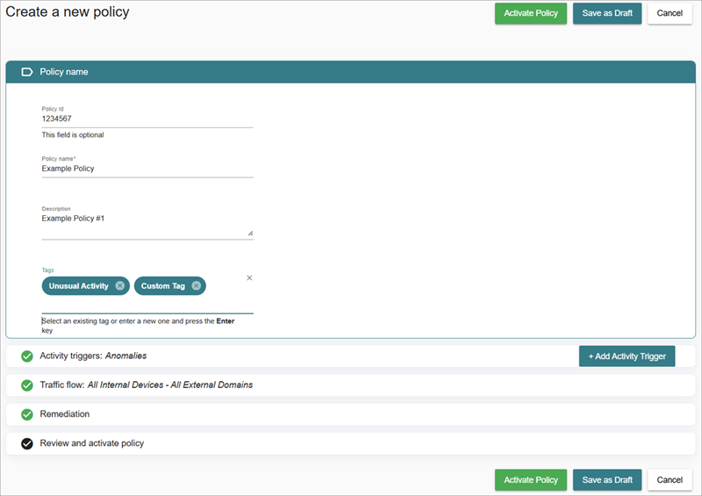Image resolution: width=702 pixels, height=496 pixels.
Task: Remove the Custom Tag chip
Action: [196, 286]
